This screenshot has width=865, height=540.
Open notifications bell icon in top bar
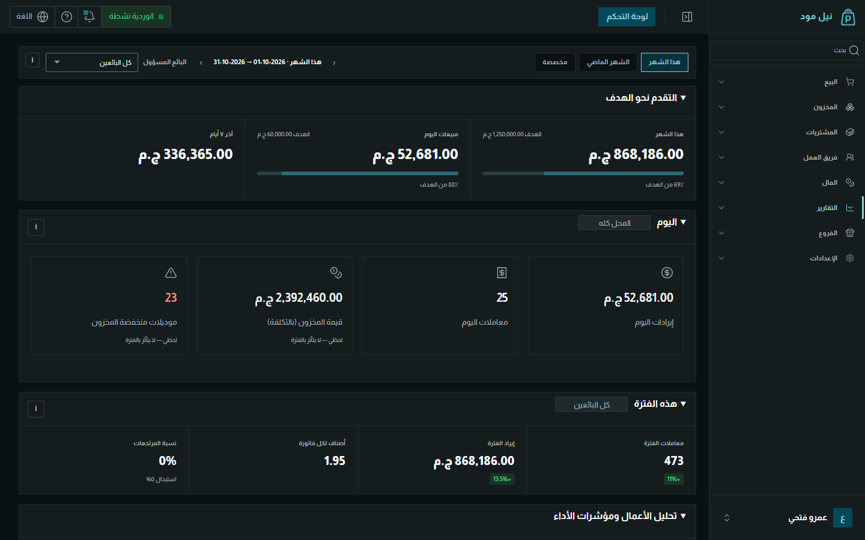[89, 17]
